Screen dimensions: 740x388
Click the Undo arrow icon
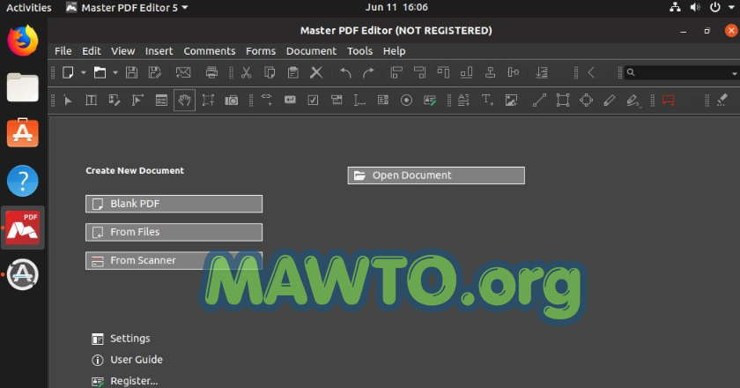345,73
